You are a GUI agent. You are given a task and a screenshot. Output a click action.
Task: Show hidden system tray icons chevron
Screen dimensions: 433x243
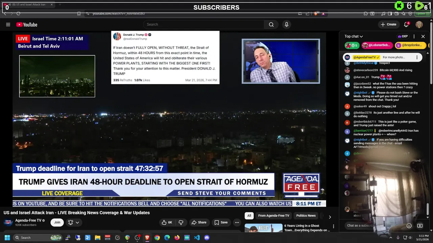(390, 238)
